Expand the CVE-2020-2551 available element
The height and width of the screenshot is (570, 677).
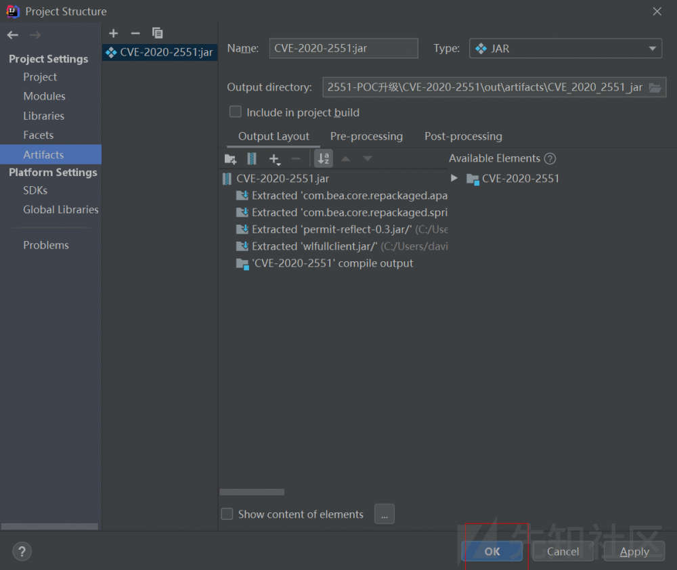point(454,178)
